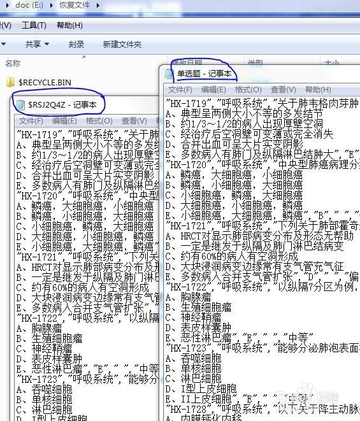Click line A、胸腺瘤 in 单选题 window

point(189,297)
